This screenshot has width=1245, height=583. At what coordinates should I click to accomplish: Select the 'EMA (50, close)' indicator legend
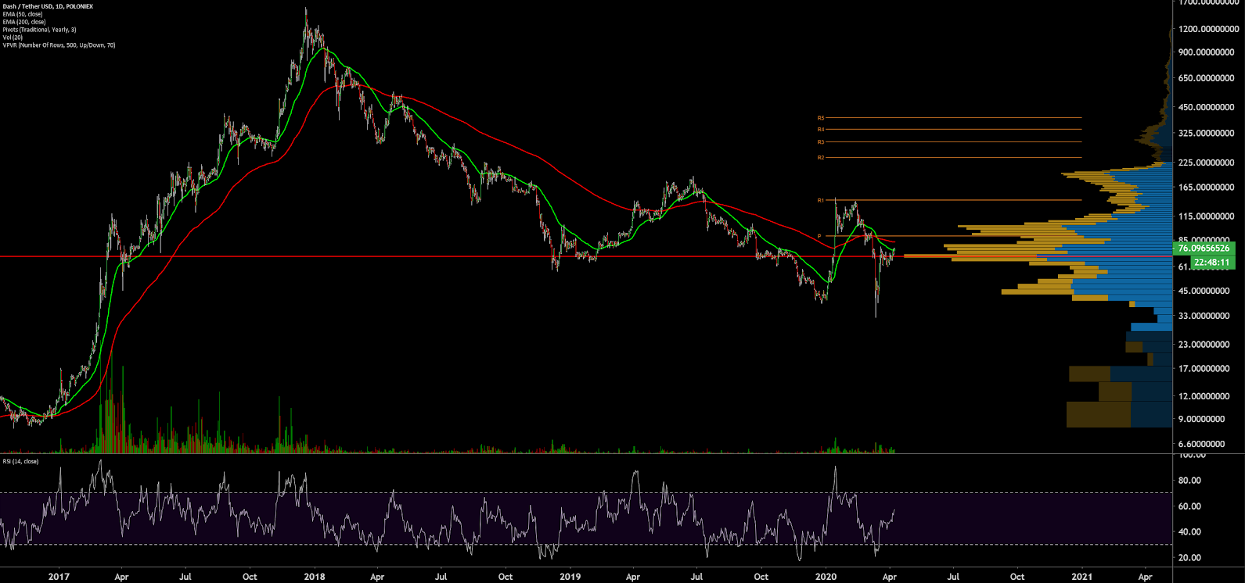point(23,14)
